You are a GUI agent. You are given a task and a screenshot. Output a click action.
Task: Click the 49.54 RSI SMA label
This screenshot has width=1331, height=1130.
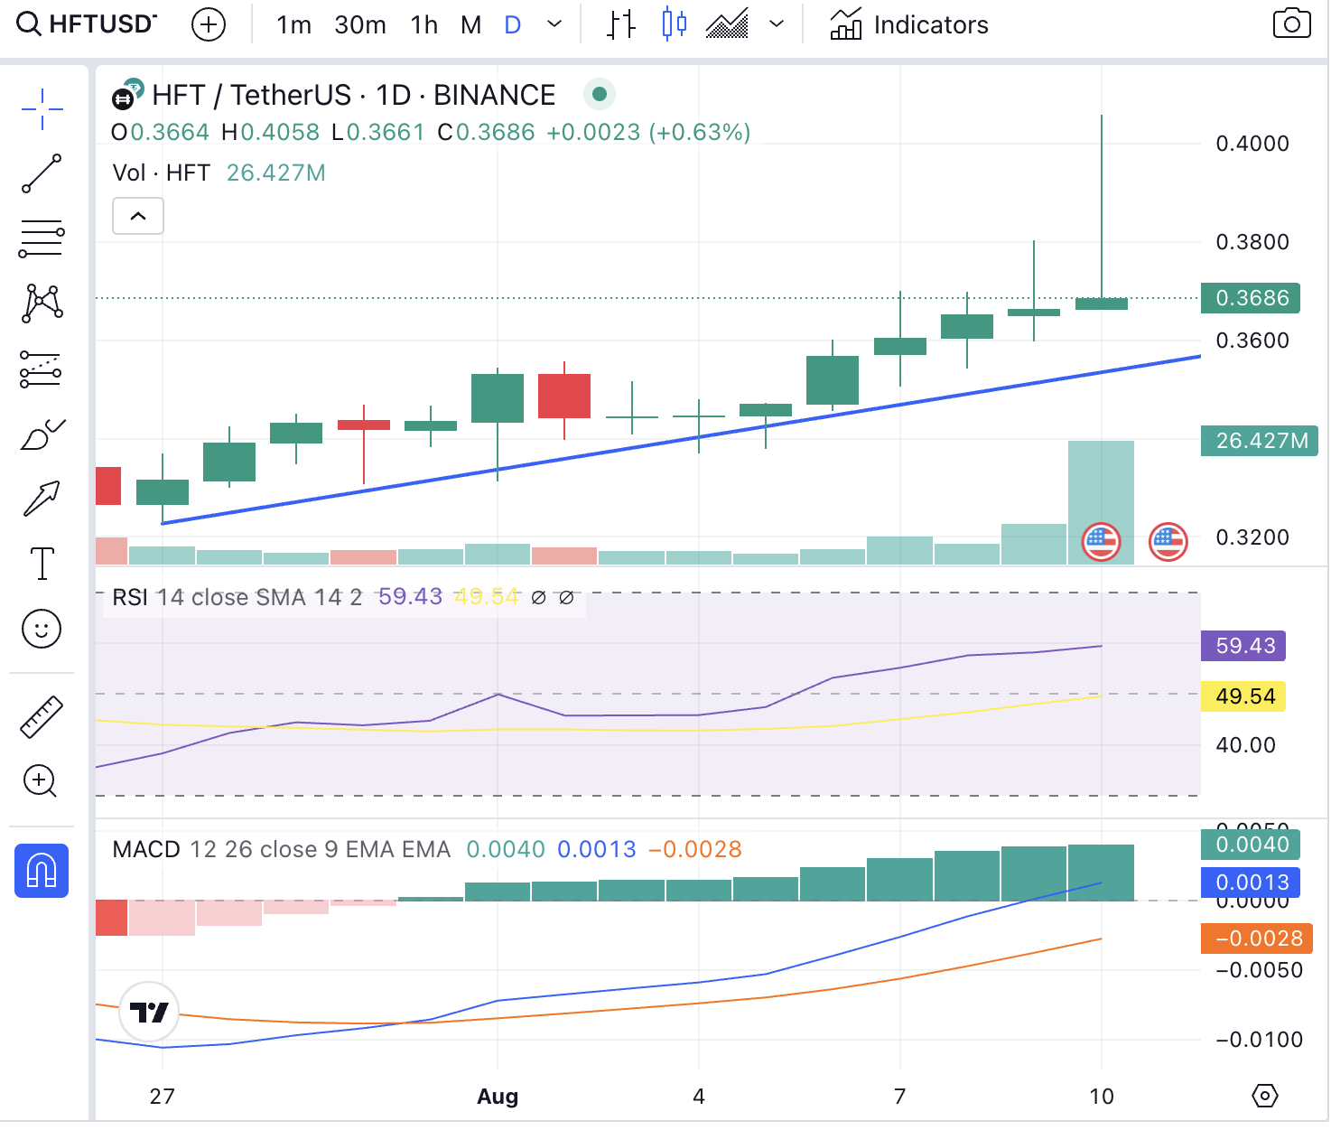click(x=1243, y=696)
